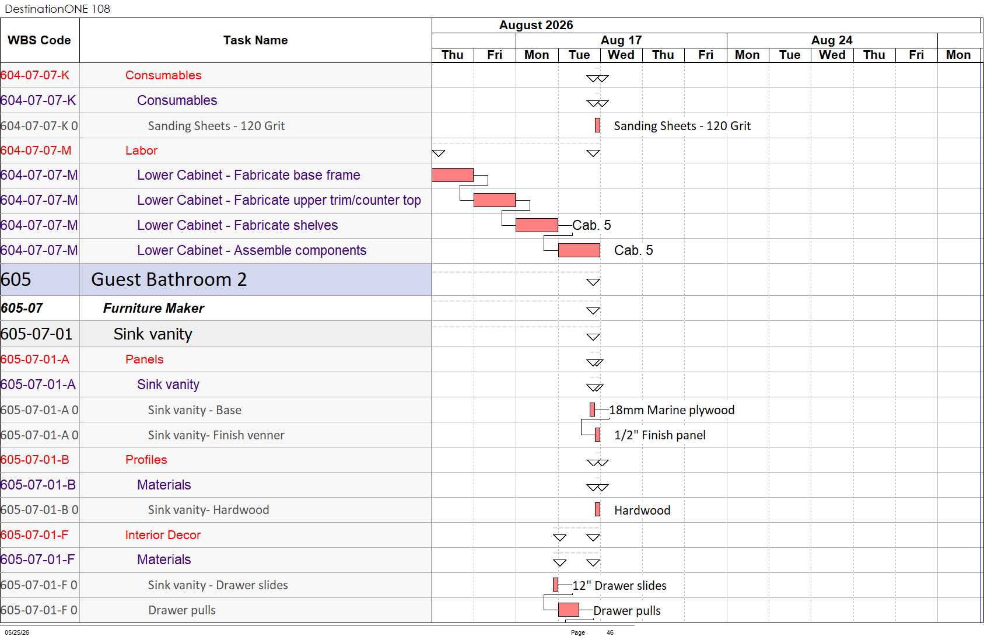Click the 18mm Marine plywood task bar

coord(593,410)
